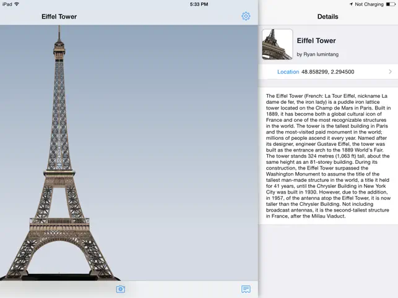This screenshot has width=398, height=298.
Task: Tap the Eiffel Tower title in navigation bar
Action: coord(59,17)
